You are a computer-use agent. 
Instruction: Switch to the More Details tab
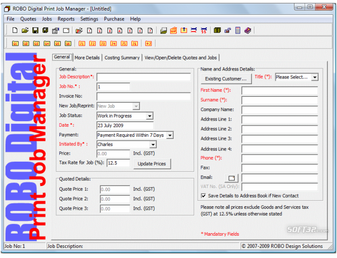(87, 58)
